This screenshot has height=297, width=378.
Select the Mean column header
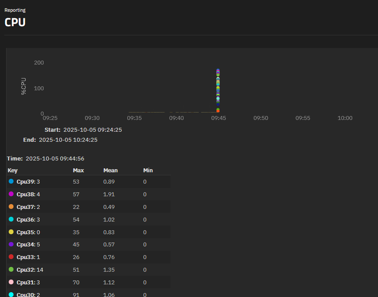point(110,171)
